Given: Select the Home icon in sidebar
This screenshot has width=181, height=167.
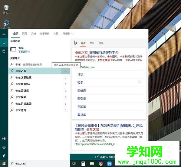Looking at the screenshot, I should pos(4,43).
